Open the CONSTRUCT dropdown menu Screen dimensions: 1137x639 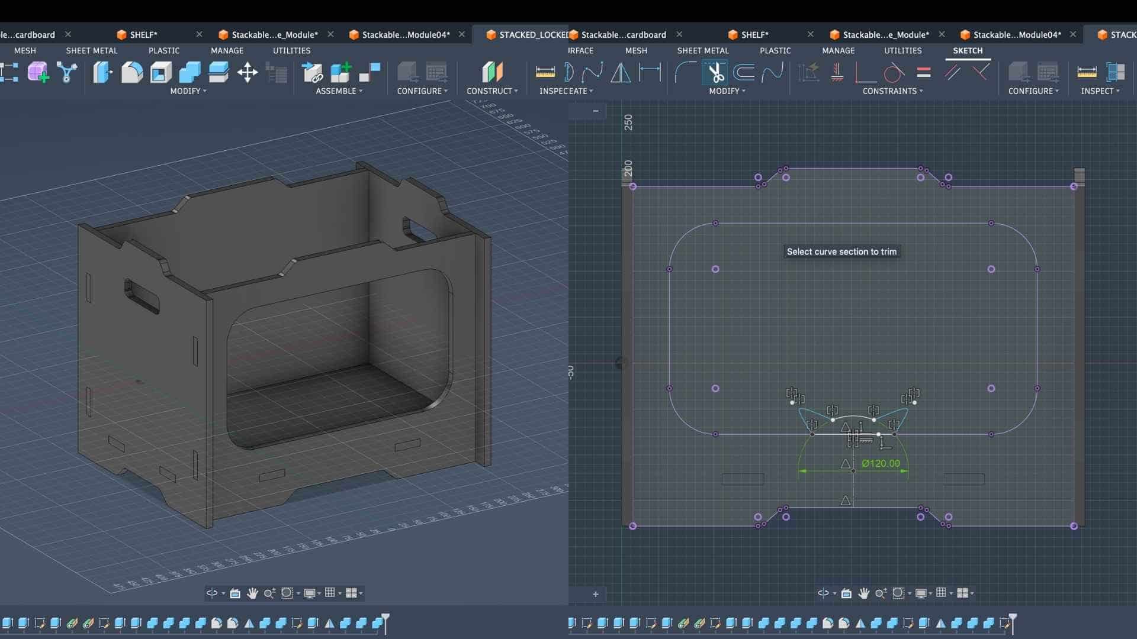[492, 91]
